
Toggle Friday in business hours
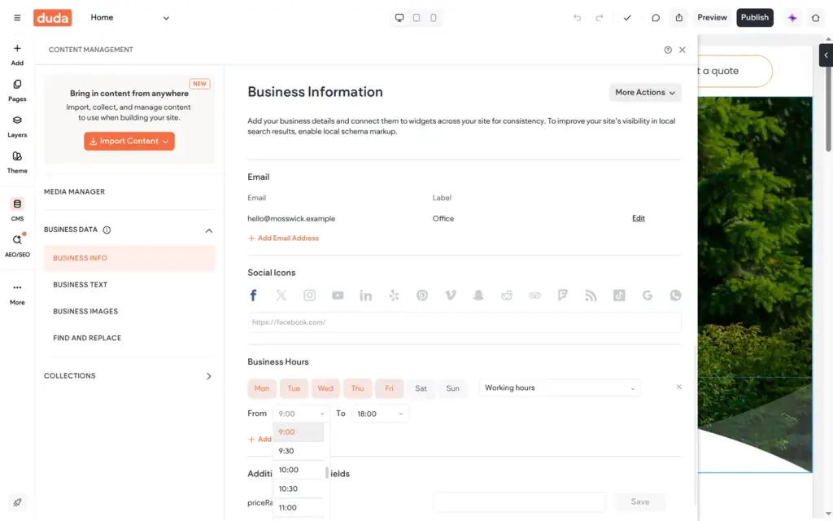[x=390, y=388]
